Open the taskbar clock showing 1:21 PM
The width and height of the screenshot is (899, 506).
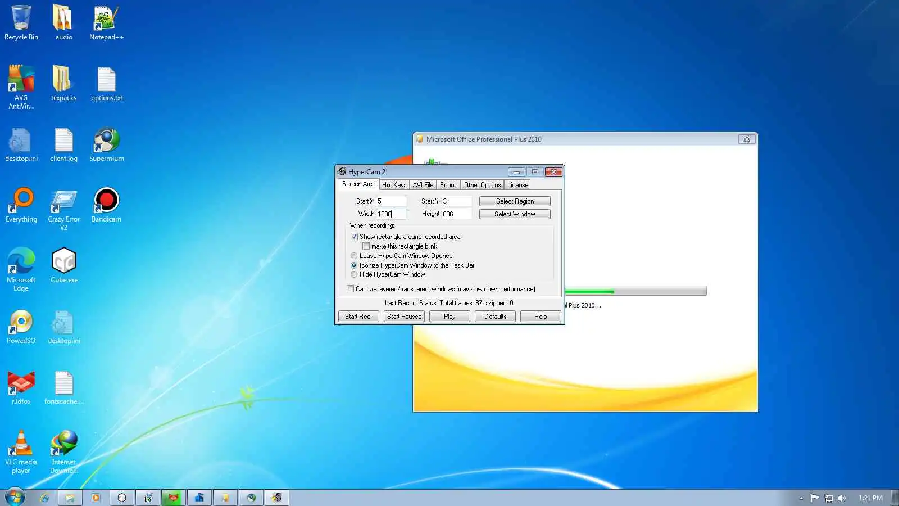870,498
